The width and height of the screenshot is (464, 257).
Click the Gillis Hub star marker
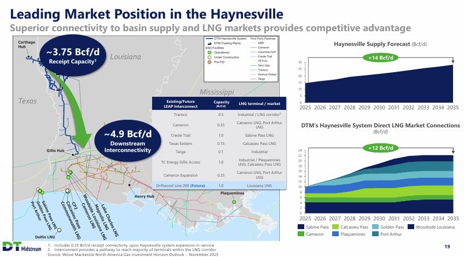[x=72, y=154]
